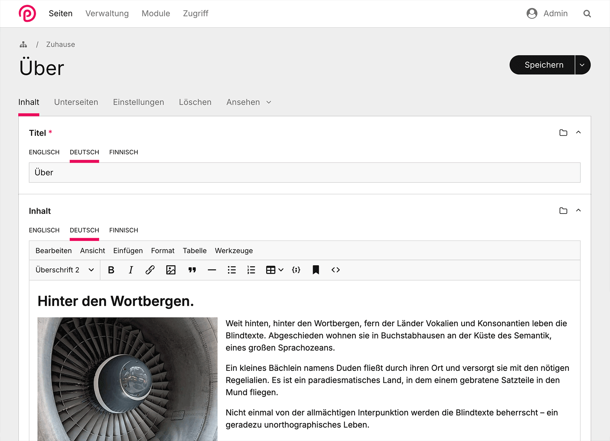Select ENGLISCH tab in Inhalt field

[44, 230]
